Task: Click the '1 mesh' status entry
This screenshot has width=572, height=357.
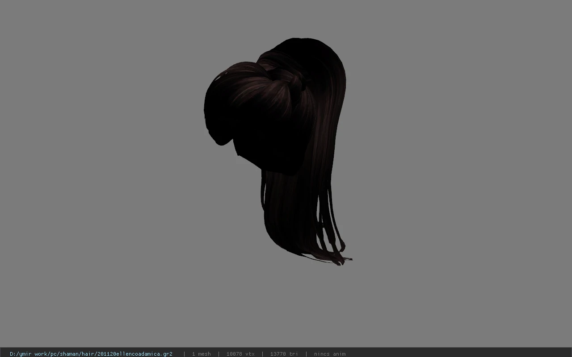Action: pyautogui.click(x=201, y=354)
